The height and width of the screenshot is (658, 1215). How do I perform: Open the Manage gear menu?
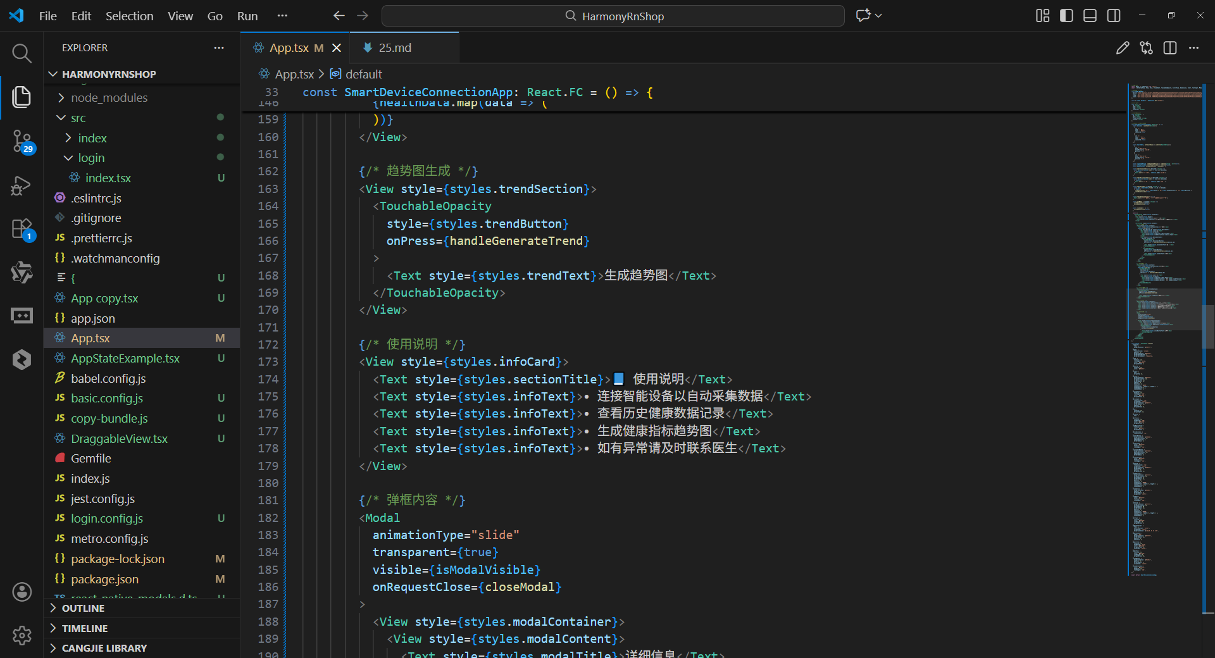(22, 635)
